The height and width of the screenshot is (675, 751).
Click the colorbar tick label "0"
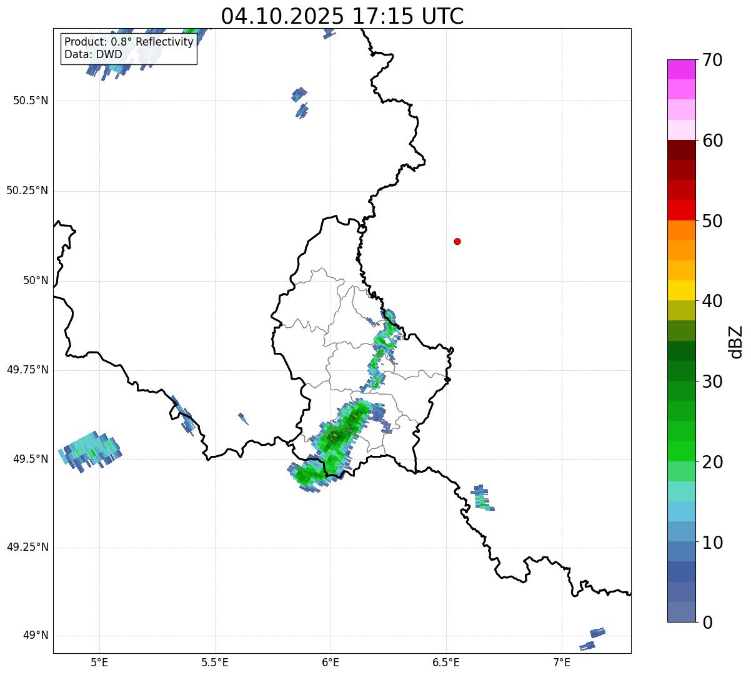707,623
